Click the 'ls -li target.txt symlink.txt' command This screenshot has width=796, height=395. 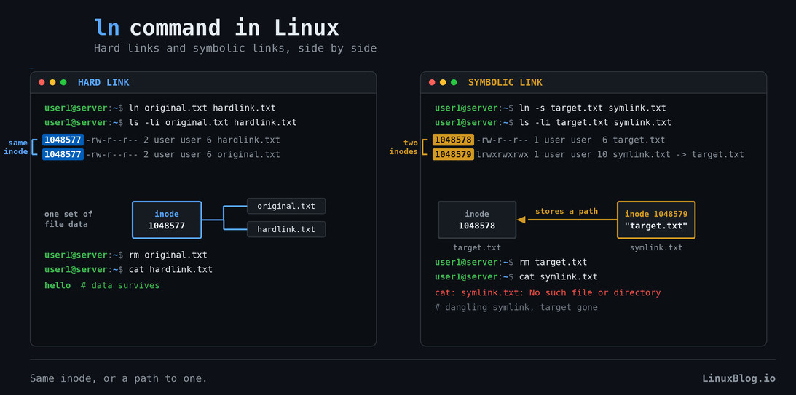[x=595, y=123]
